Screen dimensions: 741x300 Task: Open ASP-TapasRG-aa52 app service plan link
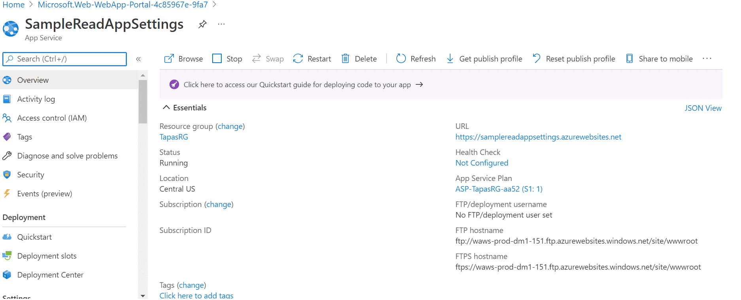(499, 189)
